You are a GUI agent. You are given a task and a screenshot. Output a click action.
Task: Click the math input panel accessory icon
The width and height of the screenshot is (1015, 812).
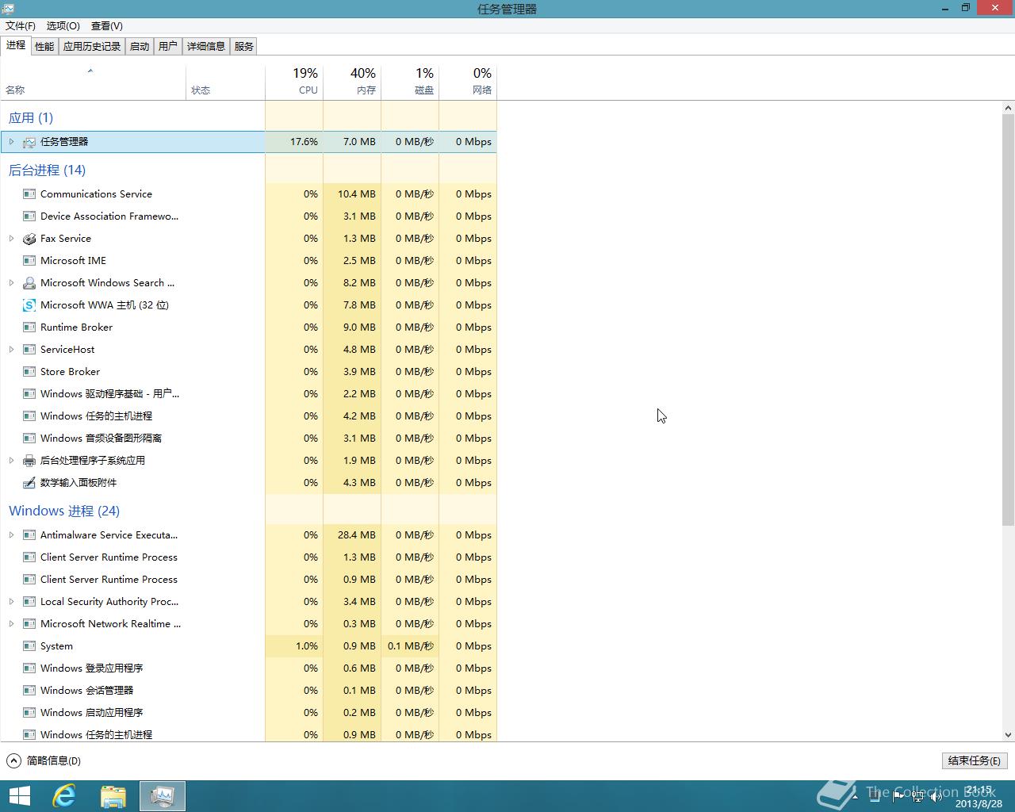coord(29,483)
